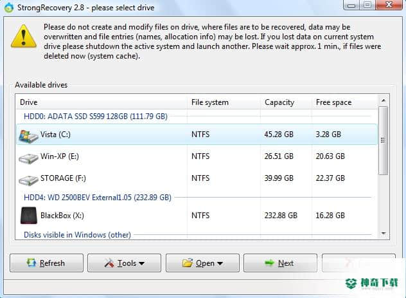
Task: Click scrollbar up arrow in drive list
Action: (x=384, y=100)
